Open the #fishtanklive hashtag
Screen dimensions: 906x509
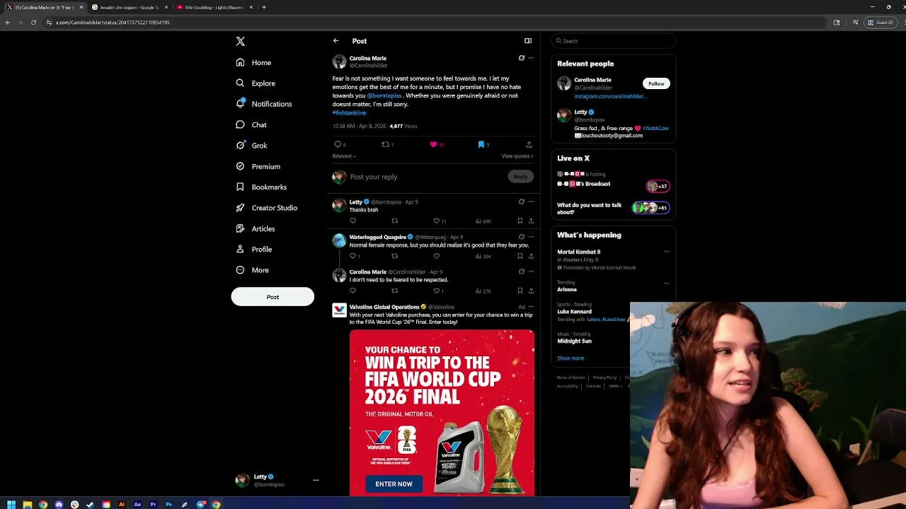click(x=349, y=112)
